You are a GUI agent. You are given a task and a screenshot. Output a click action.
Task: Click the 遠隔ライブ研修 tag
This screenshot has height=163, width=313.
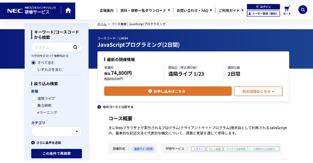coord(143,149)
